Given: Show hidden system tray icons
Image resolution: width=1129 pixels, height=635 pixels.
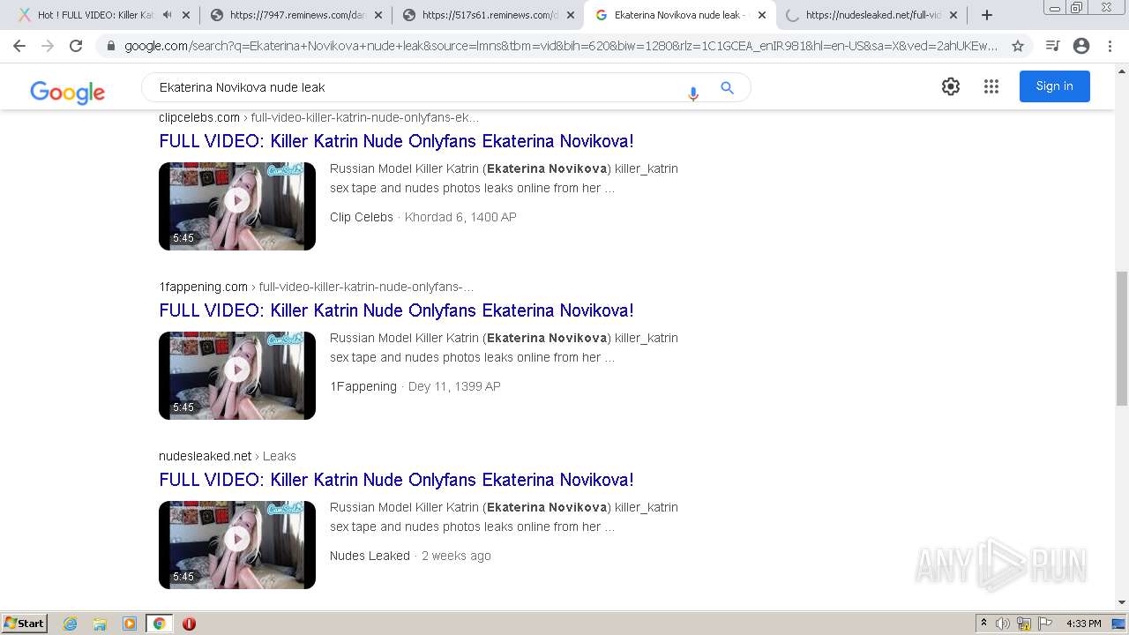Looking at the screenshot, I should point(984,624).
